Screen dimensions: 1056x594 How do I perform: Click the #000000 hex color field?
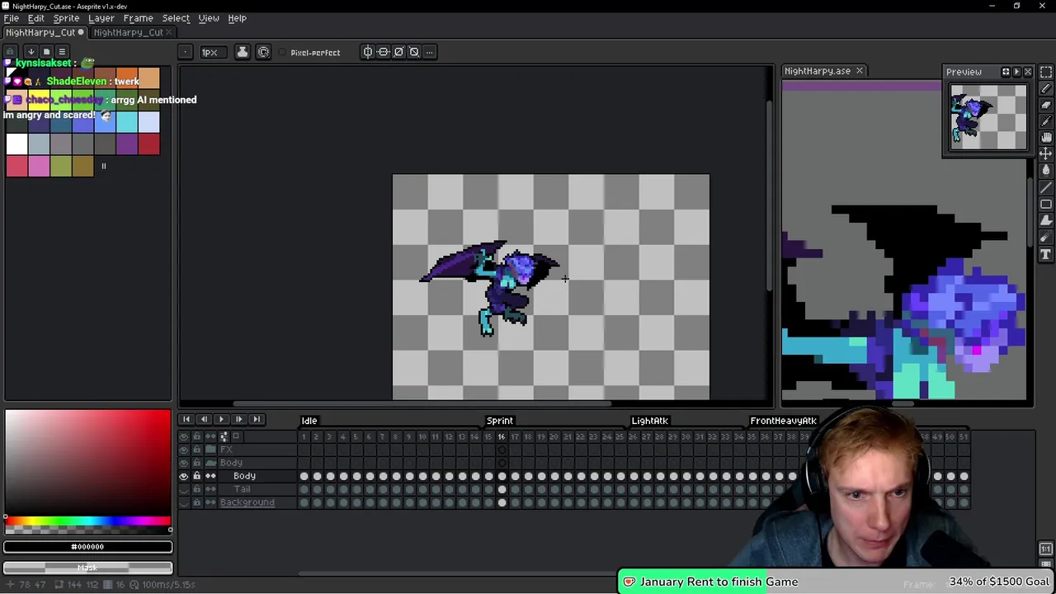pos(87,547)
